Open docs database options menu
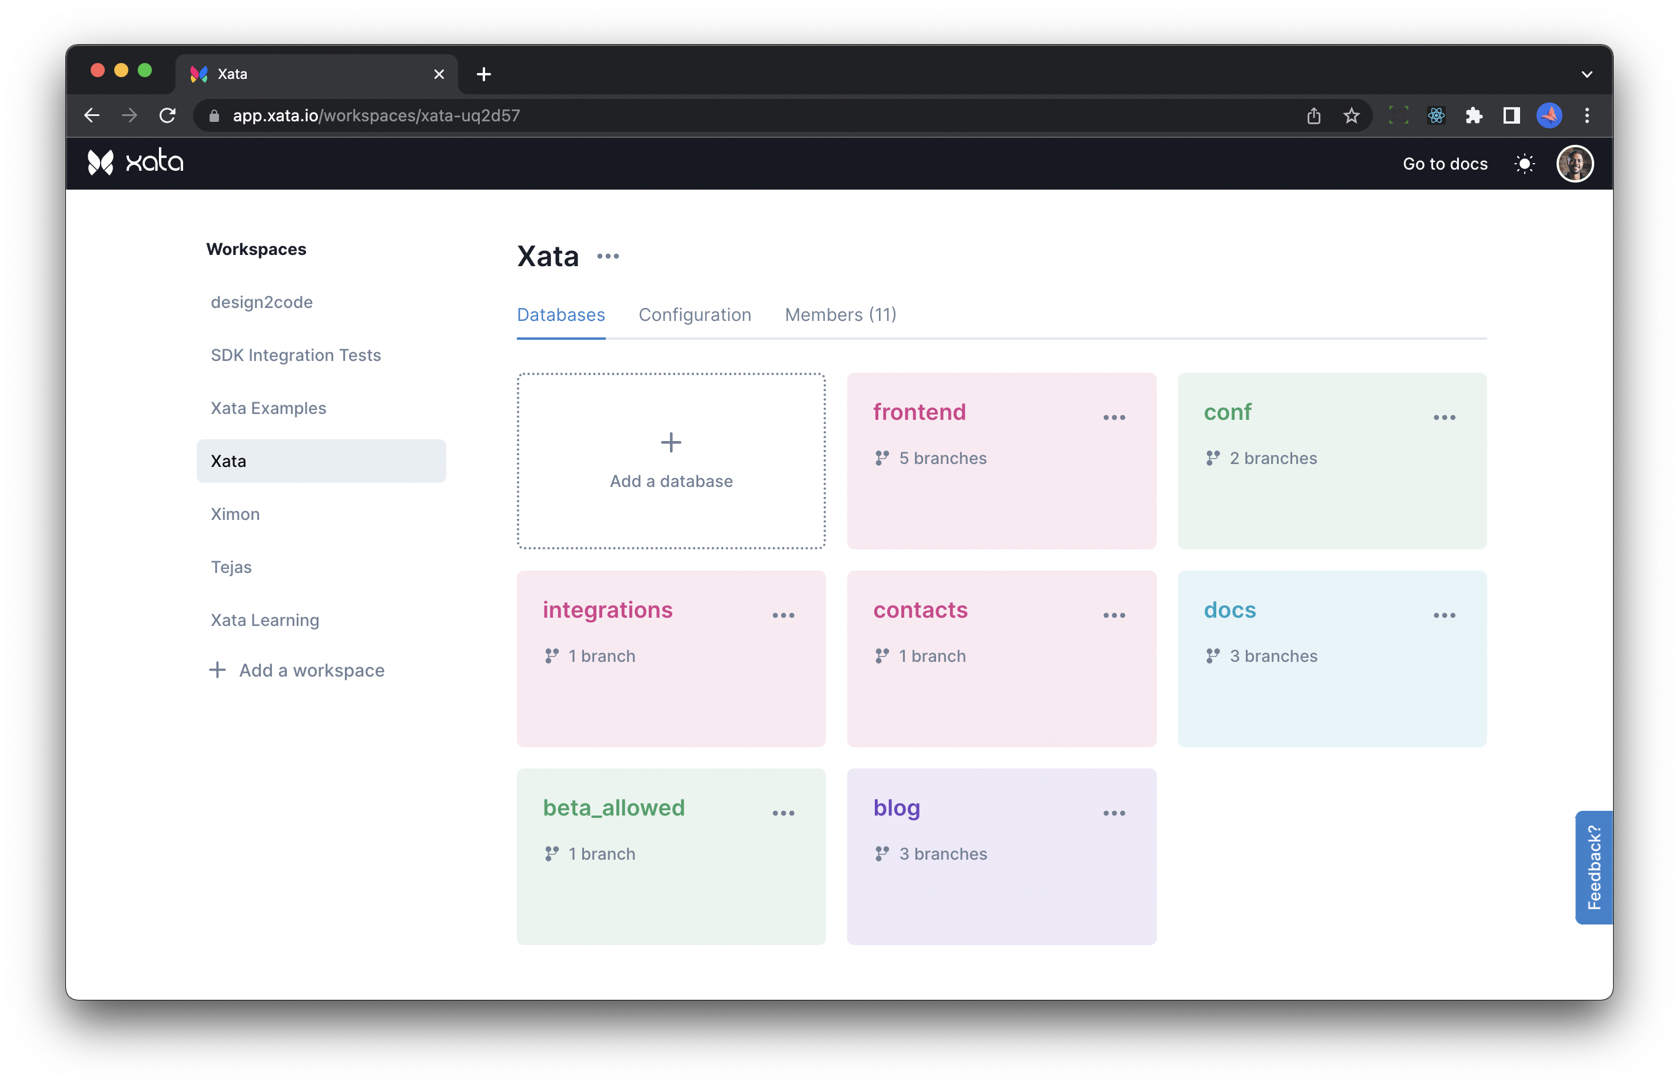This screenshot has height=1087, width=1679. click(1444, 615)
